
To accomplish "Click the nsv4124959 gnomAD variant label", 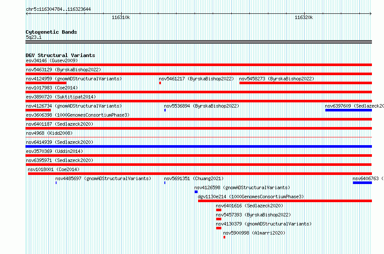I will [x=74, y=79].
